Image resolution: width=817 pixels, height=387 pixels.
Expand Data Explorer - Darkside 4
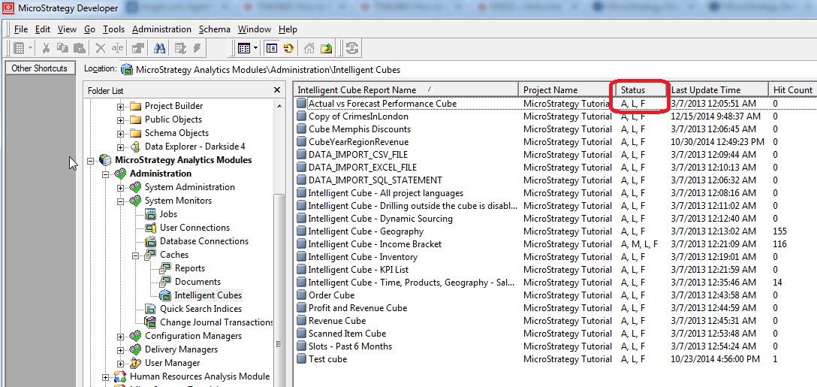(x=120, y=147)
